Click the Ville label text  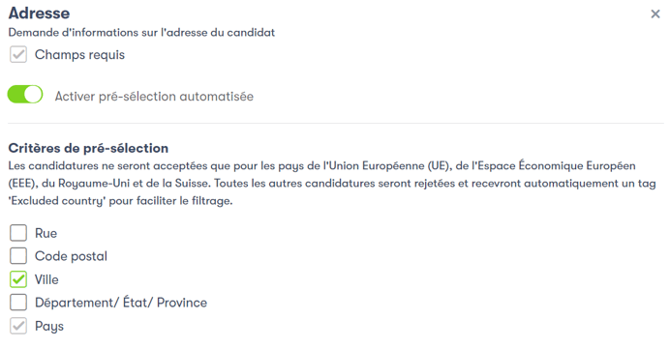[x=46, y=279]
